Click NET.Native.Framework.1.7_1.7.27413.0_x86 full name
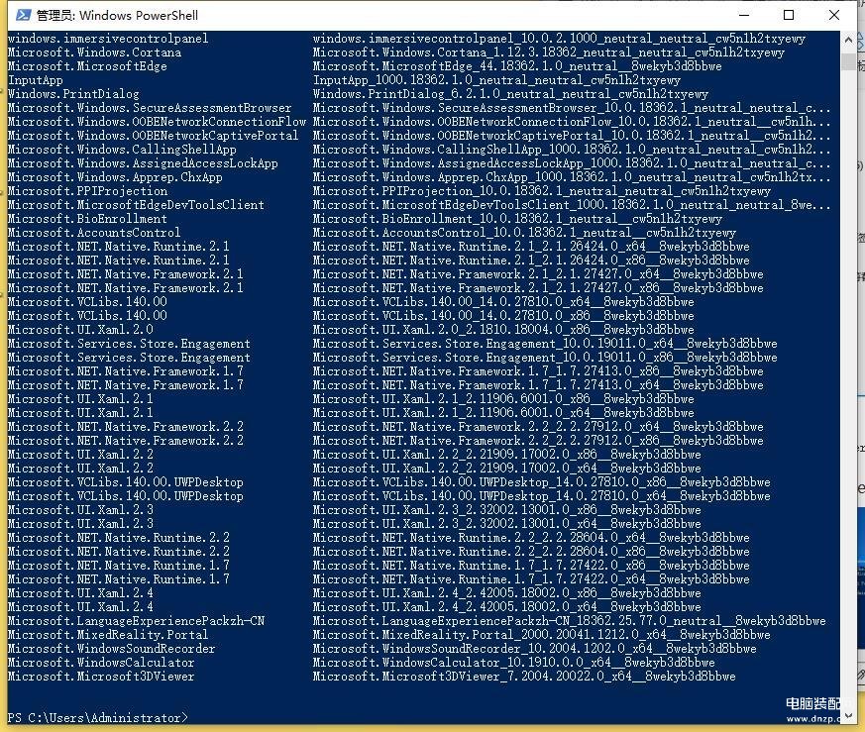The width and height of the screenshot is (865, 732). [538, 370]
